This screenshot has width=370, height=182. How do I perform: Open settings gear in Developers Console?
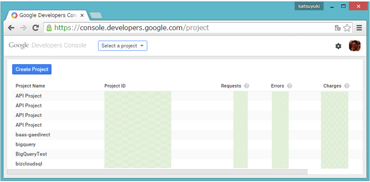(338, 46)
